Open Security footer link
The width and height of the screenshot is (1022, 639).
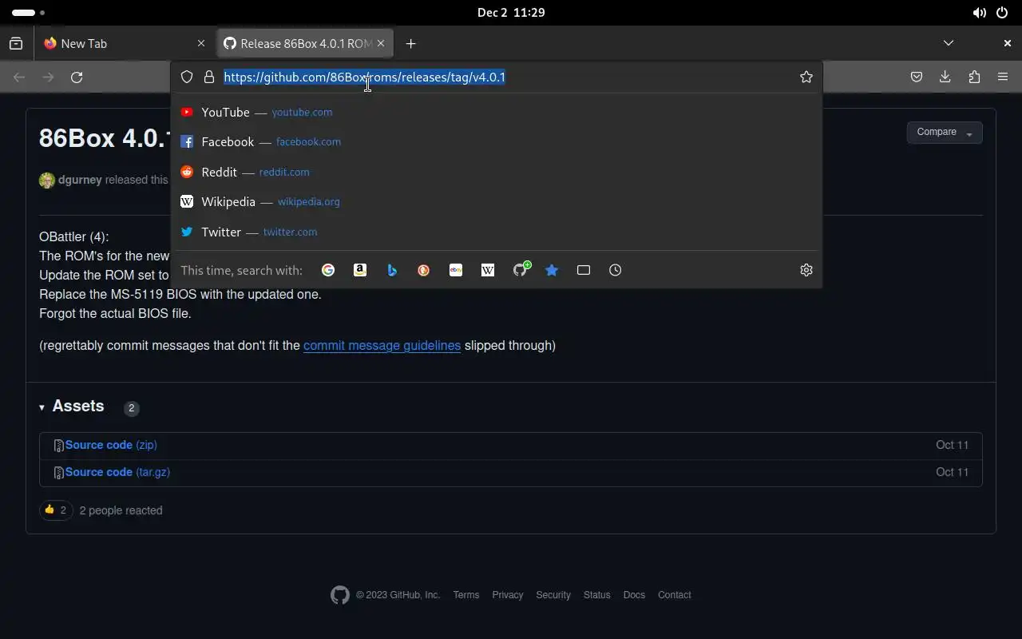(x=553, y=595)
